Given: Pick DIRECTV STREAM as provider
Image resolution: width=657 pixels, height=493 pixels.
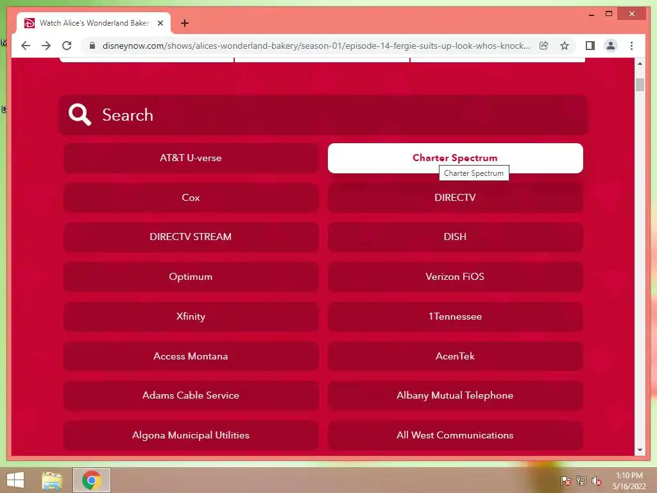Looking at the screenshot, I should pyautogui.click(x=191, y=237).
